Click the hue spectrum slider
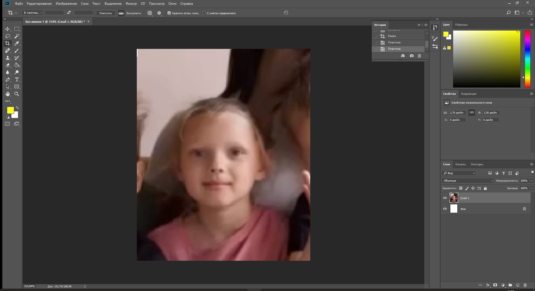This screenshot has height=291, width=535. [x=528, y=59]
